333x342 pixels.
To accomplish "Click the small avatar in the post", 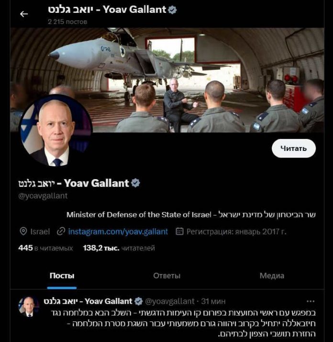I will click(28, 306).
